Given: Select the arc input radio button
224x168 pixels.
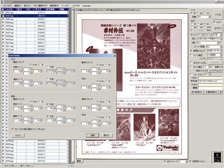Looking at the screenshot, I should [198, 13].
